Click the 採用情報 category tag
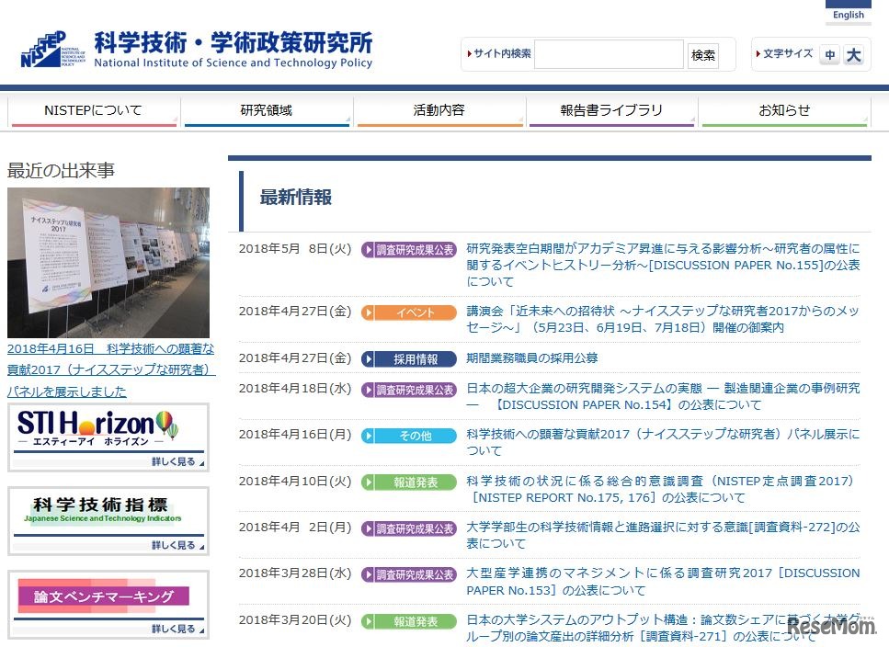This screenshot has height=647, width=889. point(409,359)
